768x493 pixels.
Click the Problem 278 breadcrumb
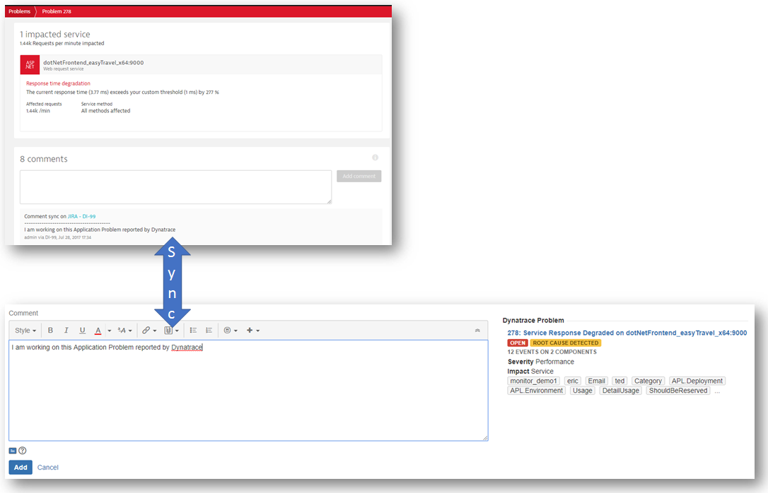tap(57, 11)
